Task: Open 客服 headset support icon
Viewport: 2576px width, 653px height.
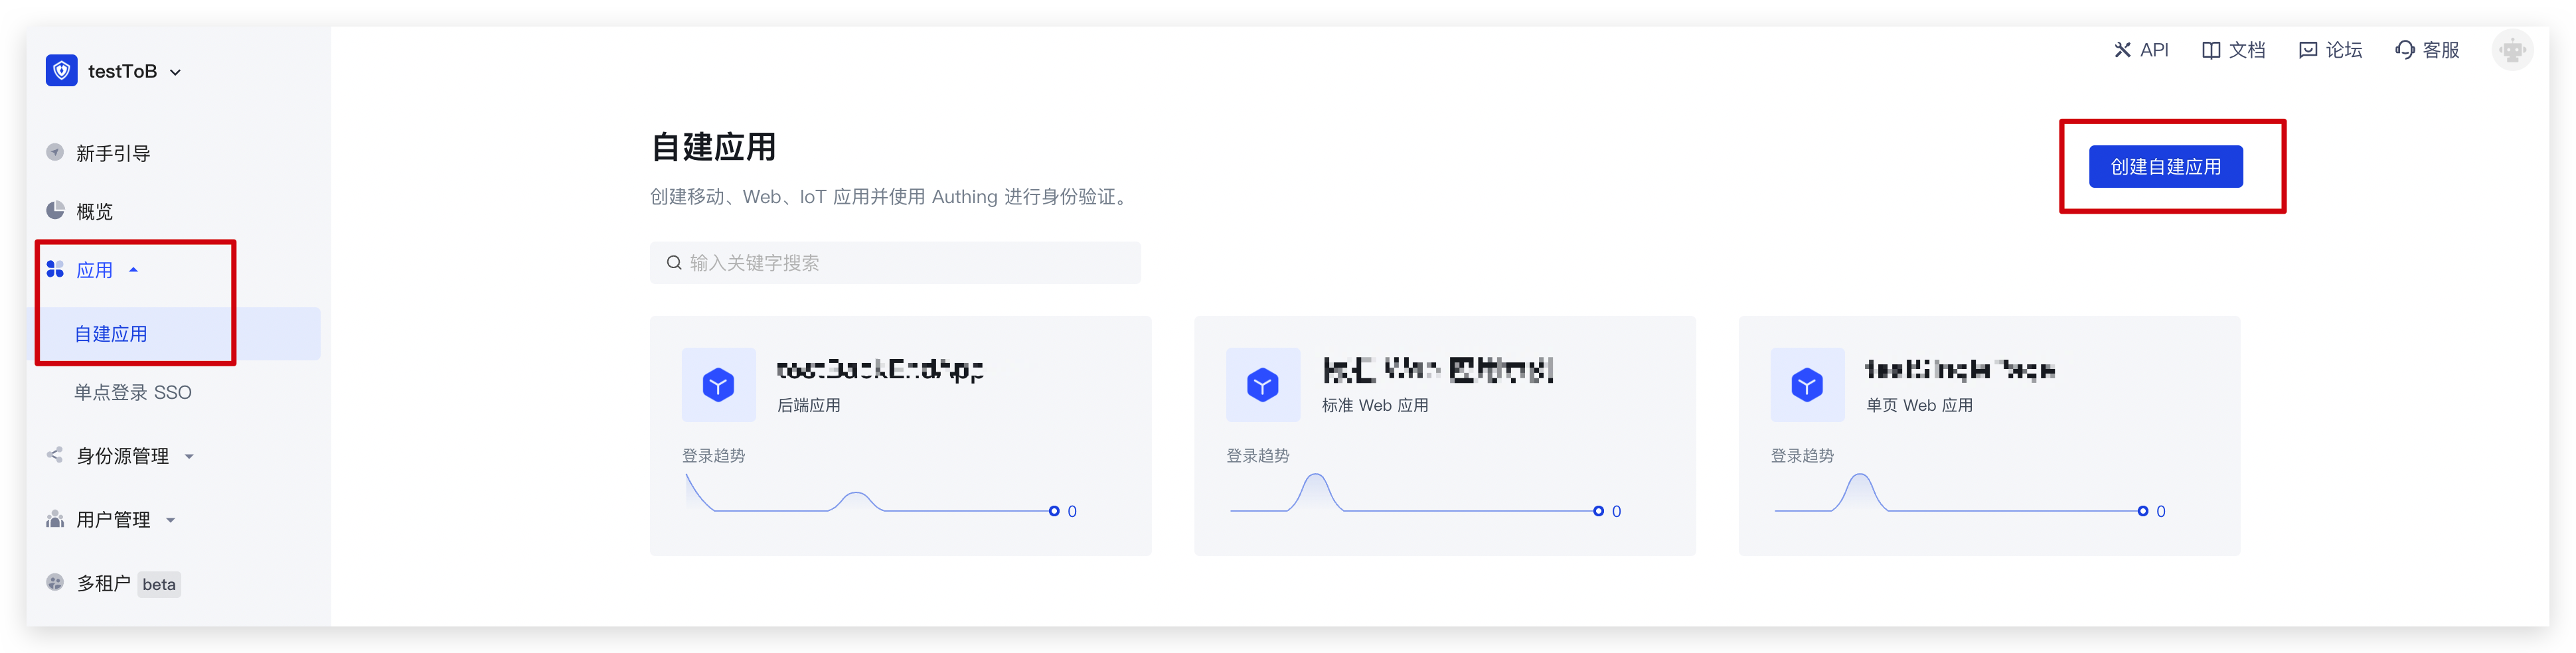Action: click(2405, 50)
